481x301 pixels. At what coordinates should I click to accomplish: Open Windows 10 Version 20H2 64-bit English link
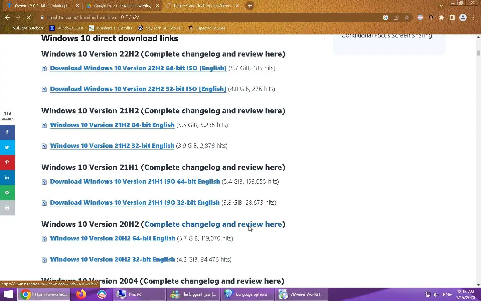point(113,238)
